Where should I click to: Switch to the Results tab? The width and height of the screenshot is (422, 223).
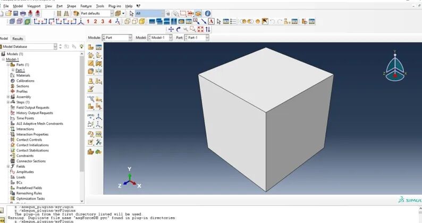tap(18, 38)
